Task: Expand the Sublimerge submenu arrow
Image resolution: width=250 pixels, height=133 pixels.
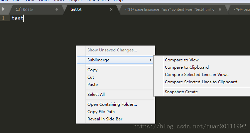Action: click(150, 60)
